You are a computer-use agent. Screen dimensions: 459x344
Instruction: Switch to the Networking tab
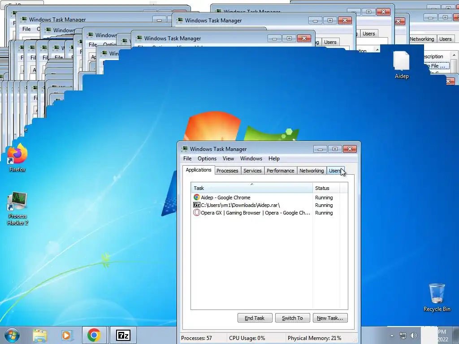[312, 171]
